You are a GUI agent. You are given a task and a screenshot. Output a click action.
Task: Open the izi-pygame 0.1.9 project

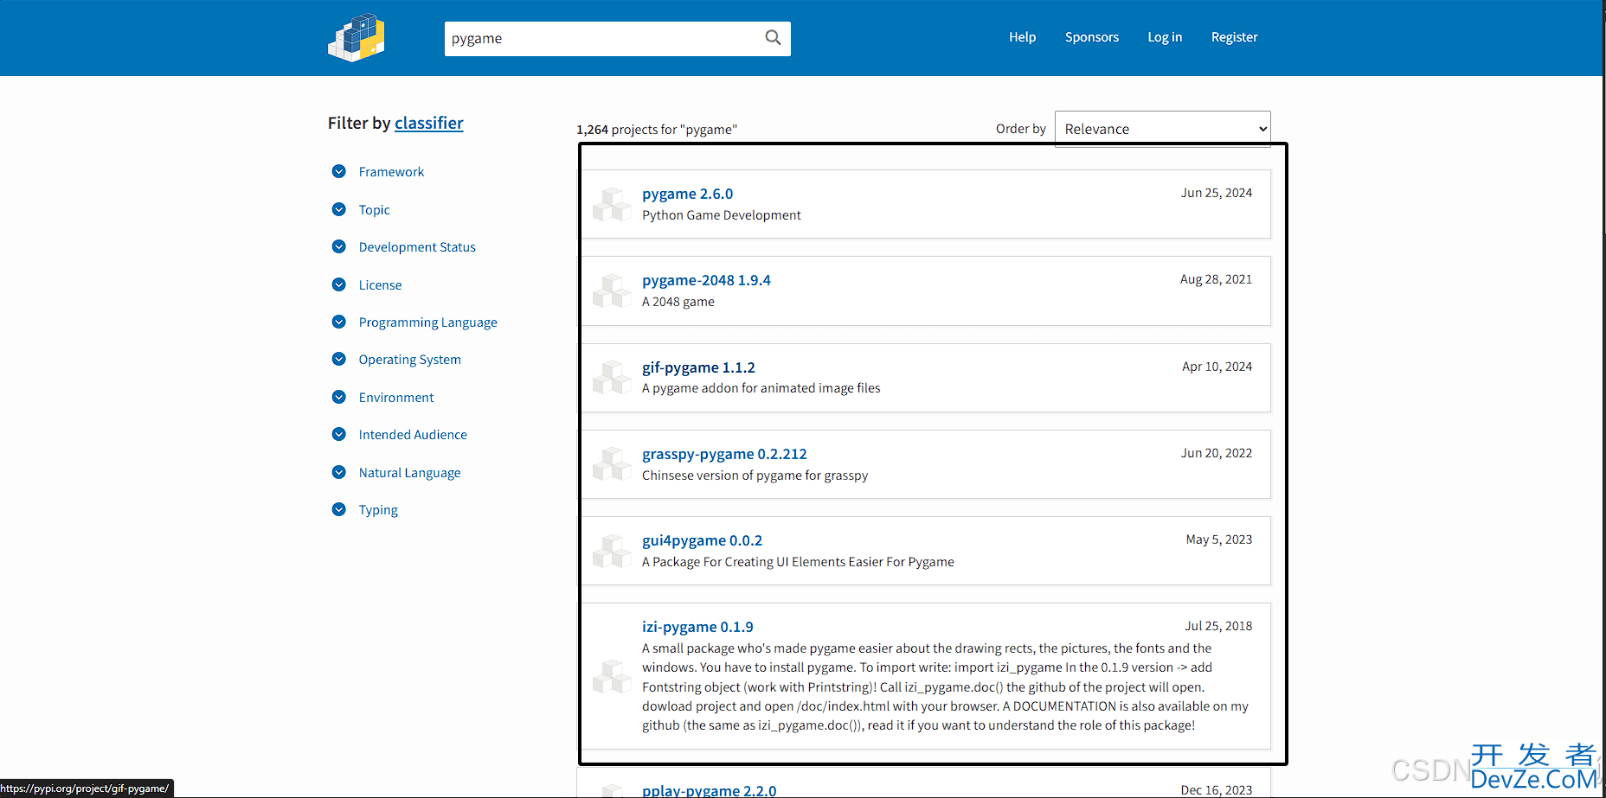point(697,627)
